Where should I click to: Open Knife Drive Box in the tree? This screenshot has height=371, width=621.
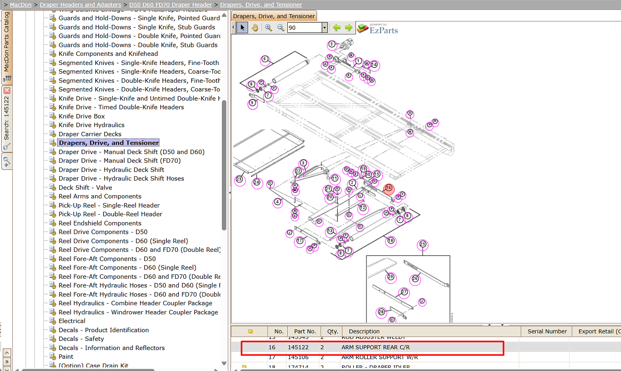tap(82, 116)
